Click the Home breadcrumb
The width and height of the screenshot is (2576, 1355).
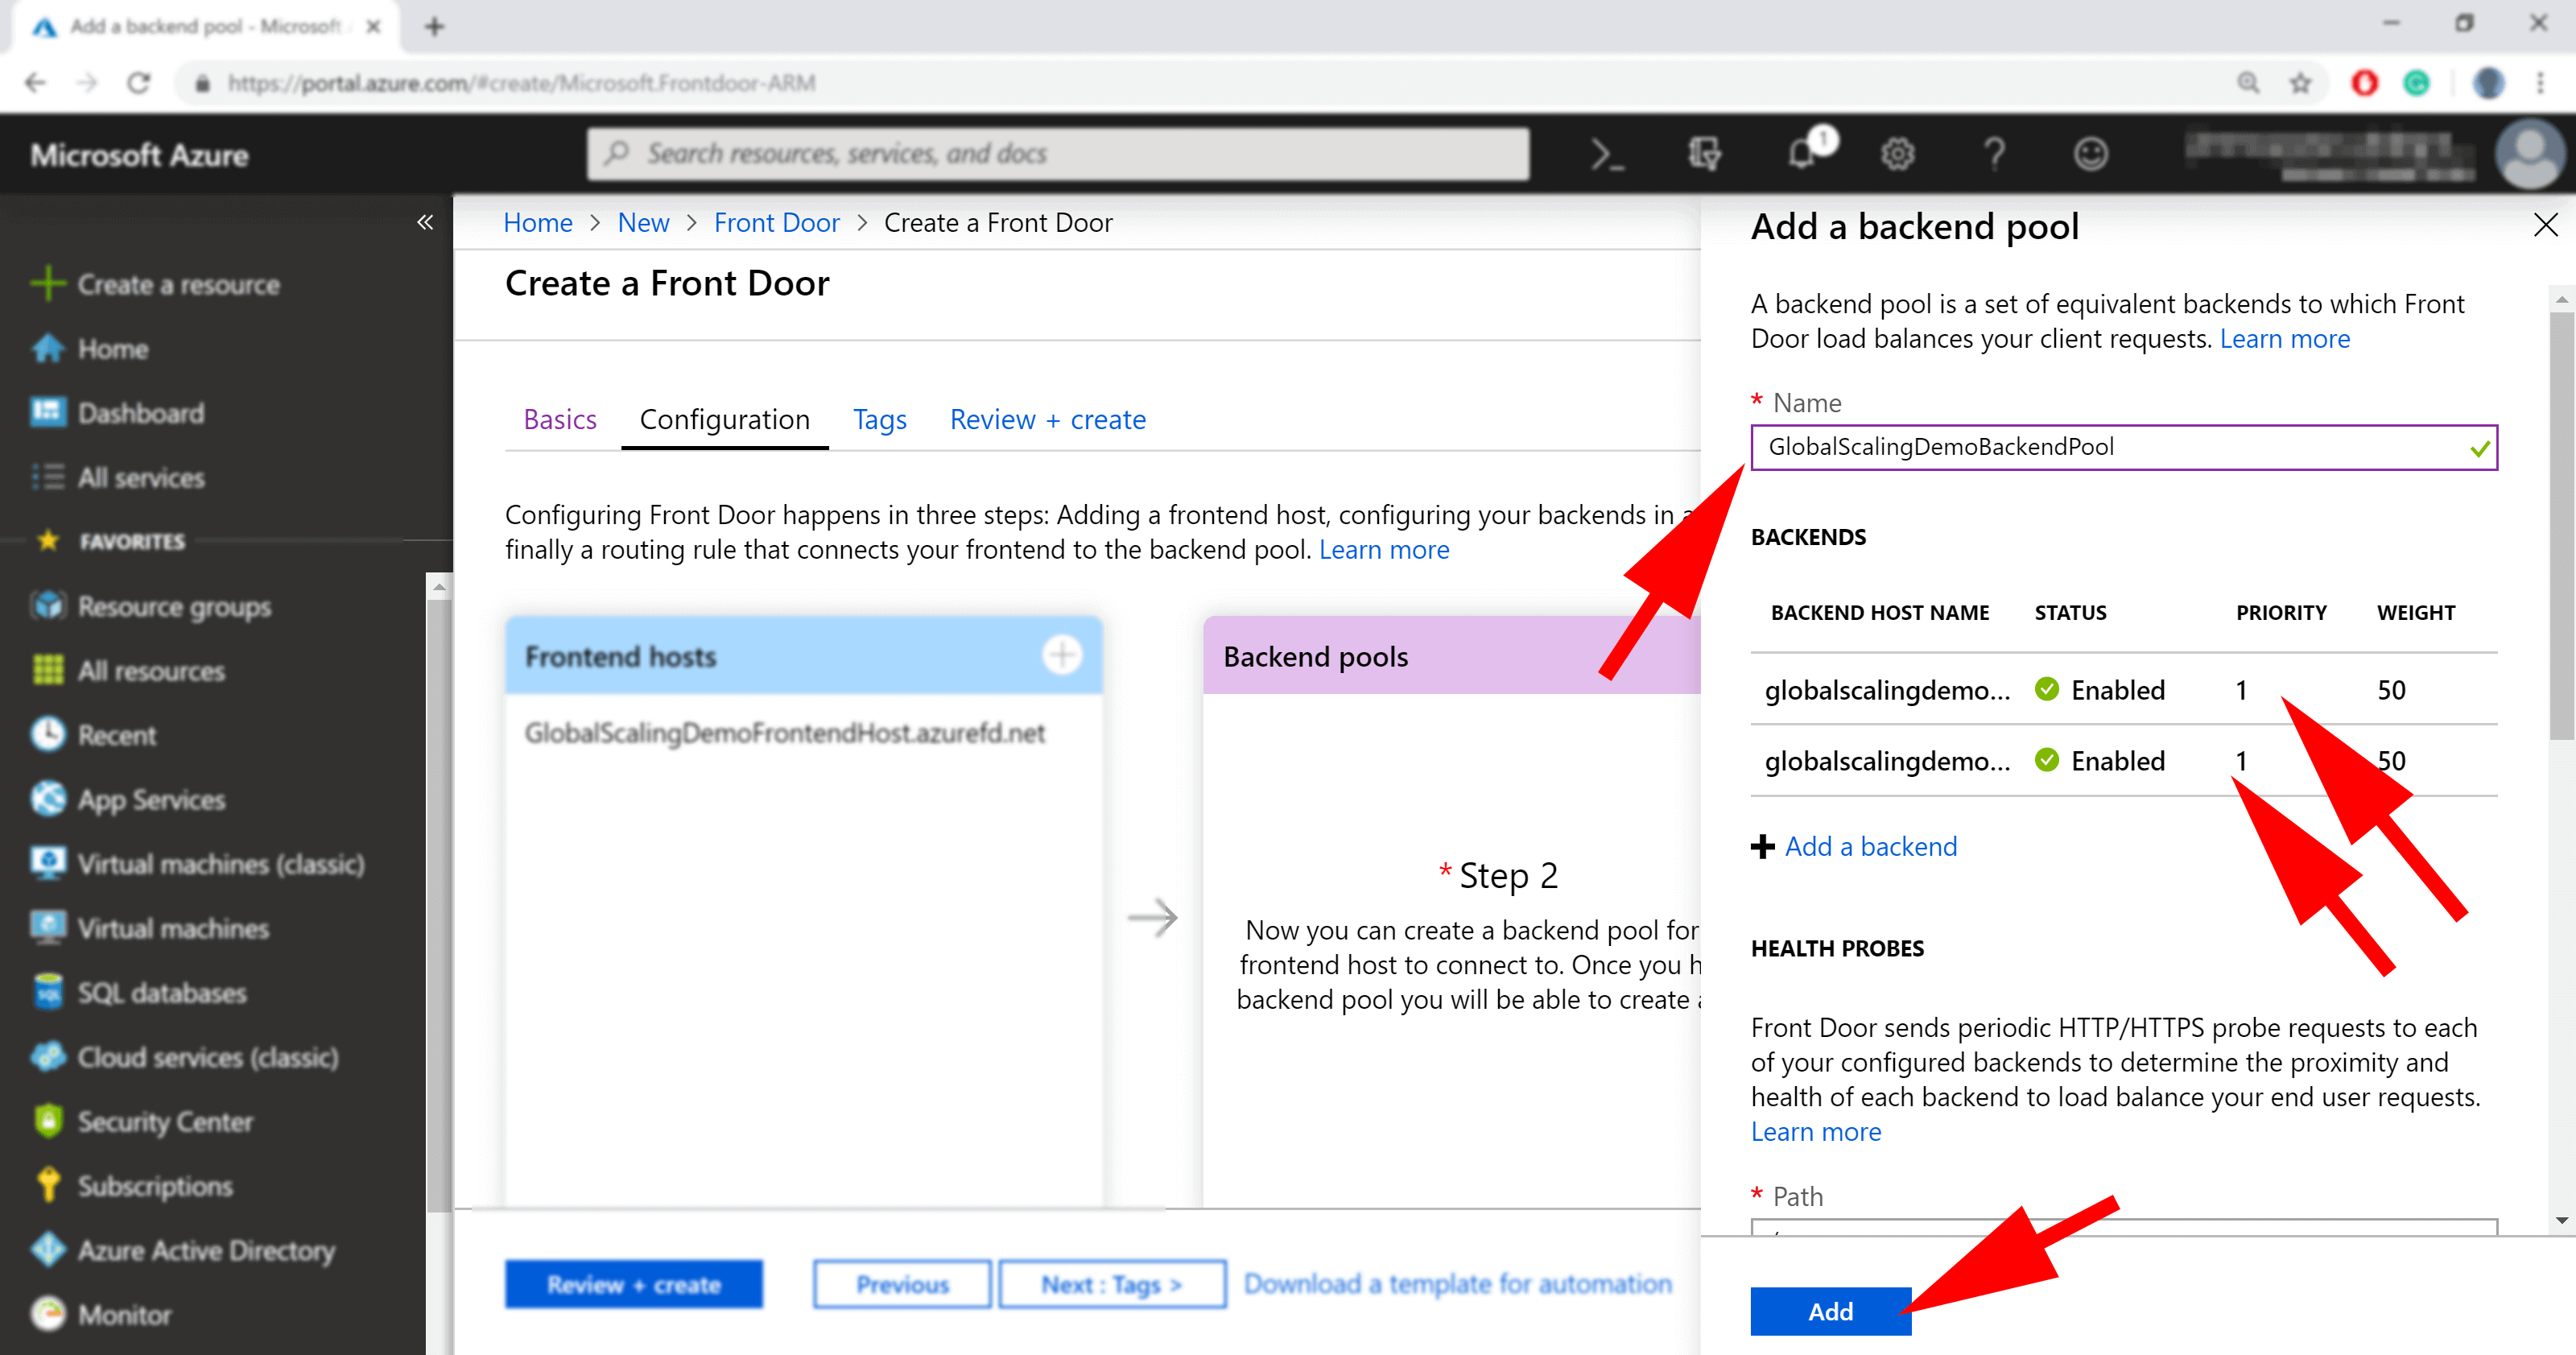click(537, 222)
